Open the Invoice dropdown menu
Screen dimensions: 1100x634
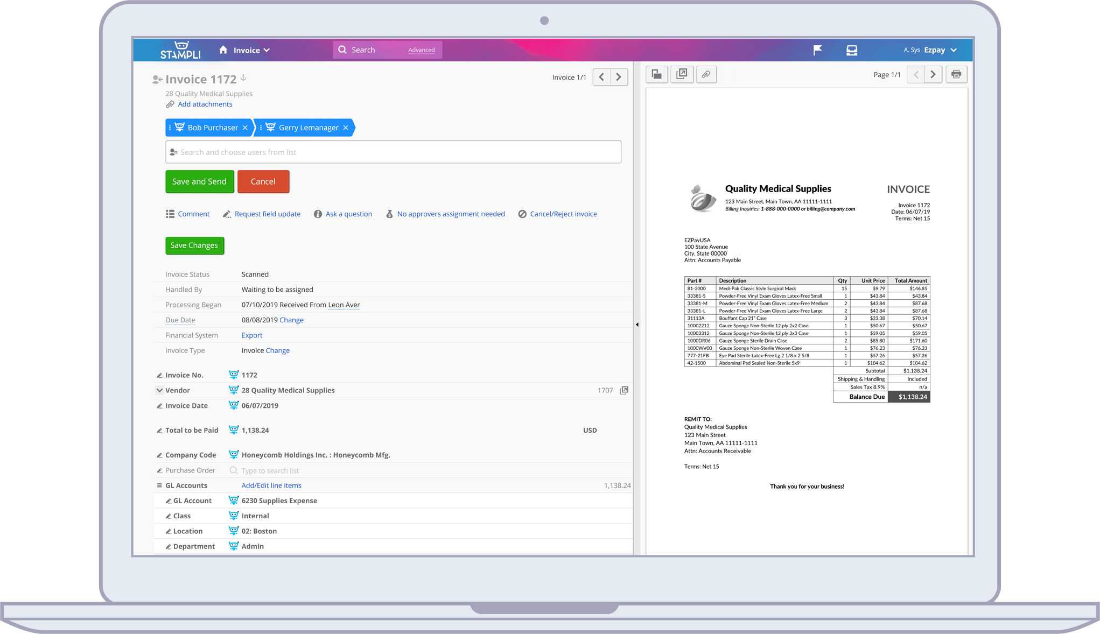[x=251, y=50]
